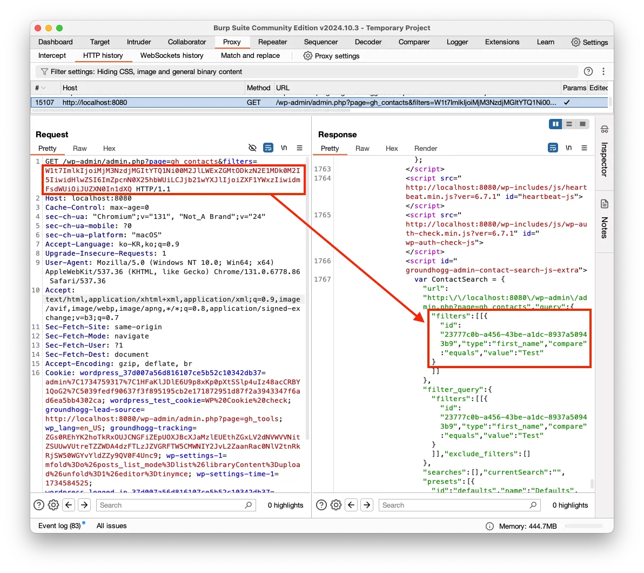Switch to WebSockets history tab
This screenshot has width=644, height=573.
172,56
